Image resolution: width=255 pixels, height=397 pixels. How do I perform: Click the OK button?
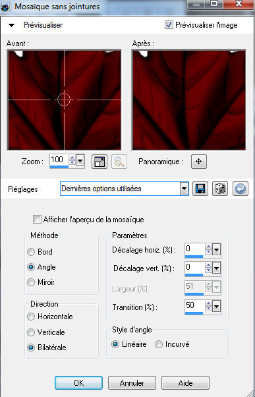78,382
